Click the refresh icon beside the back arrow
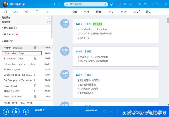The width and height of the screenshot is (169, 117). pyautogui.click(x=60, y=4)
